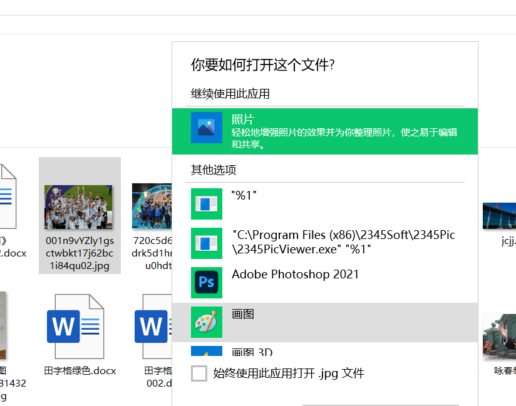Click the 720c5d6 image thumbnail
This screenshot has height=406, width=516.
[x=152, y=206]
